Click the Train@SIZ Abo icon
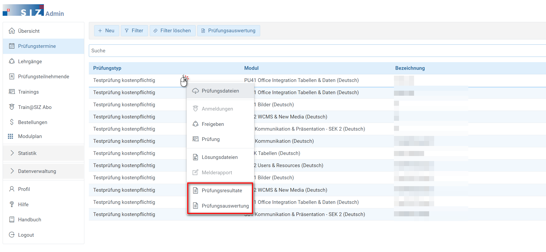Image resolution: width=546 pixels, height=252 pixels. coord(12,107)
